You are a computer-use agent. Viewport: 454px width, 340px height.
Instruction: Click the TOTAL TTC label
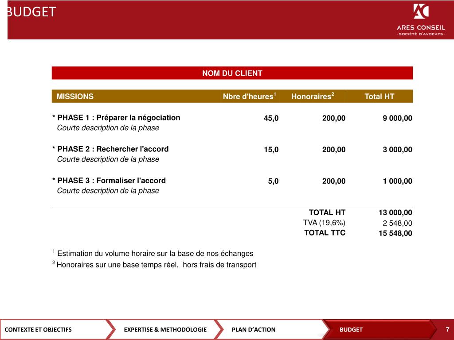click(325, 233)
